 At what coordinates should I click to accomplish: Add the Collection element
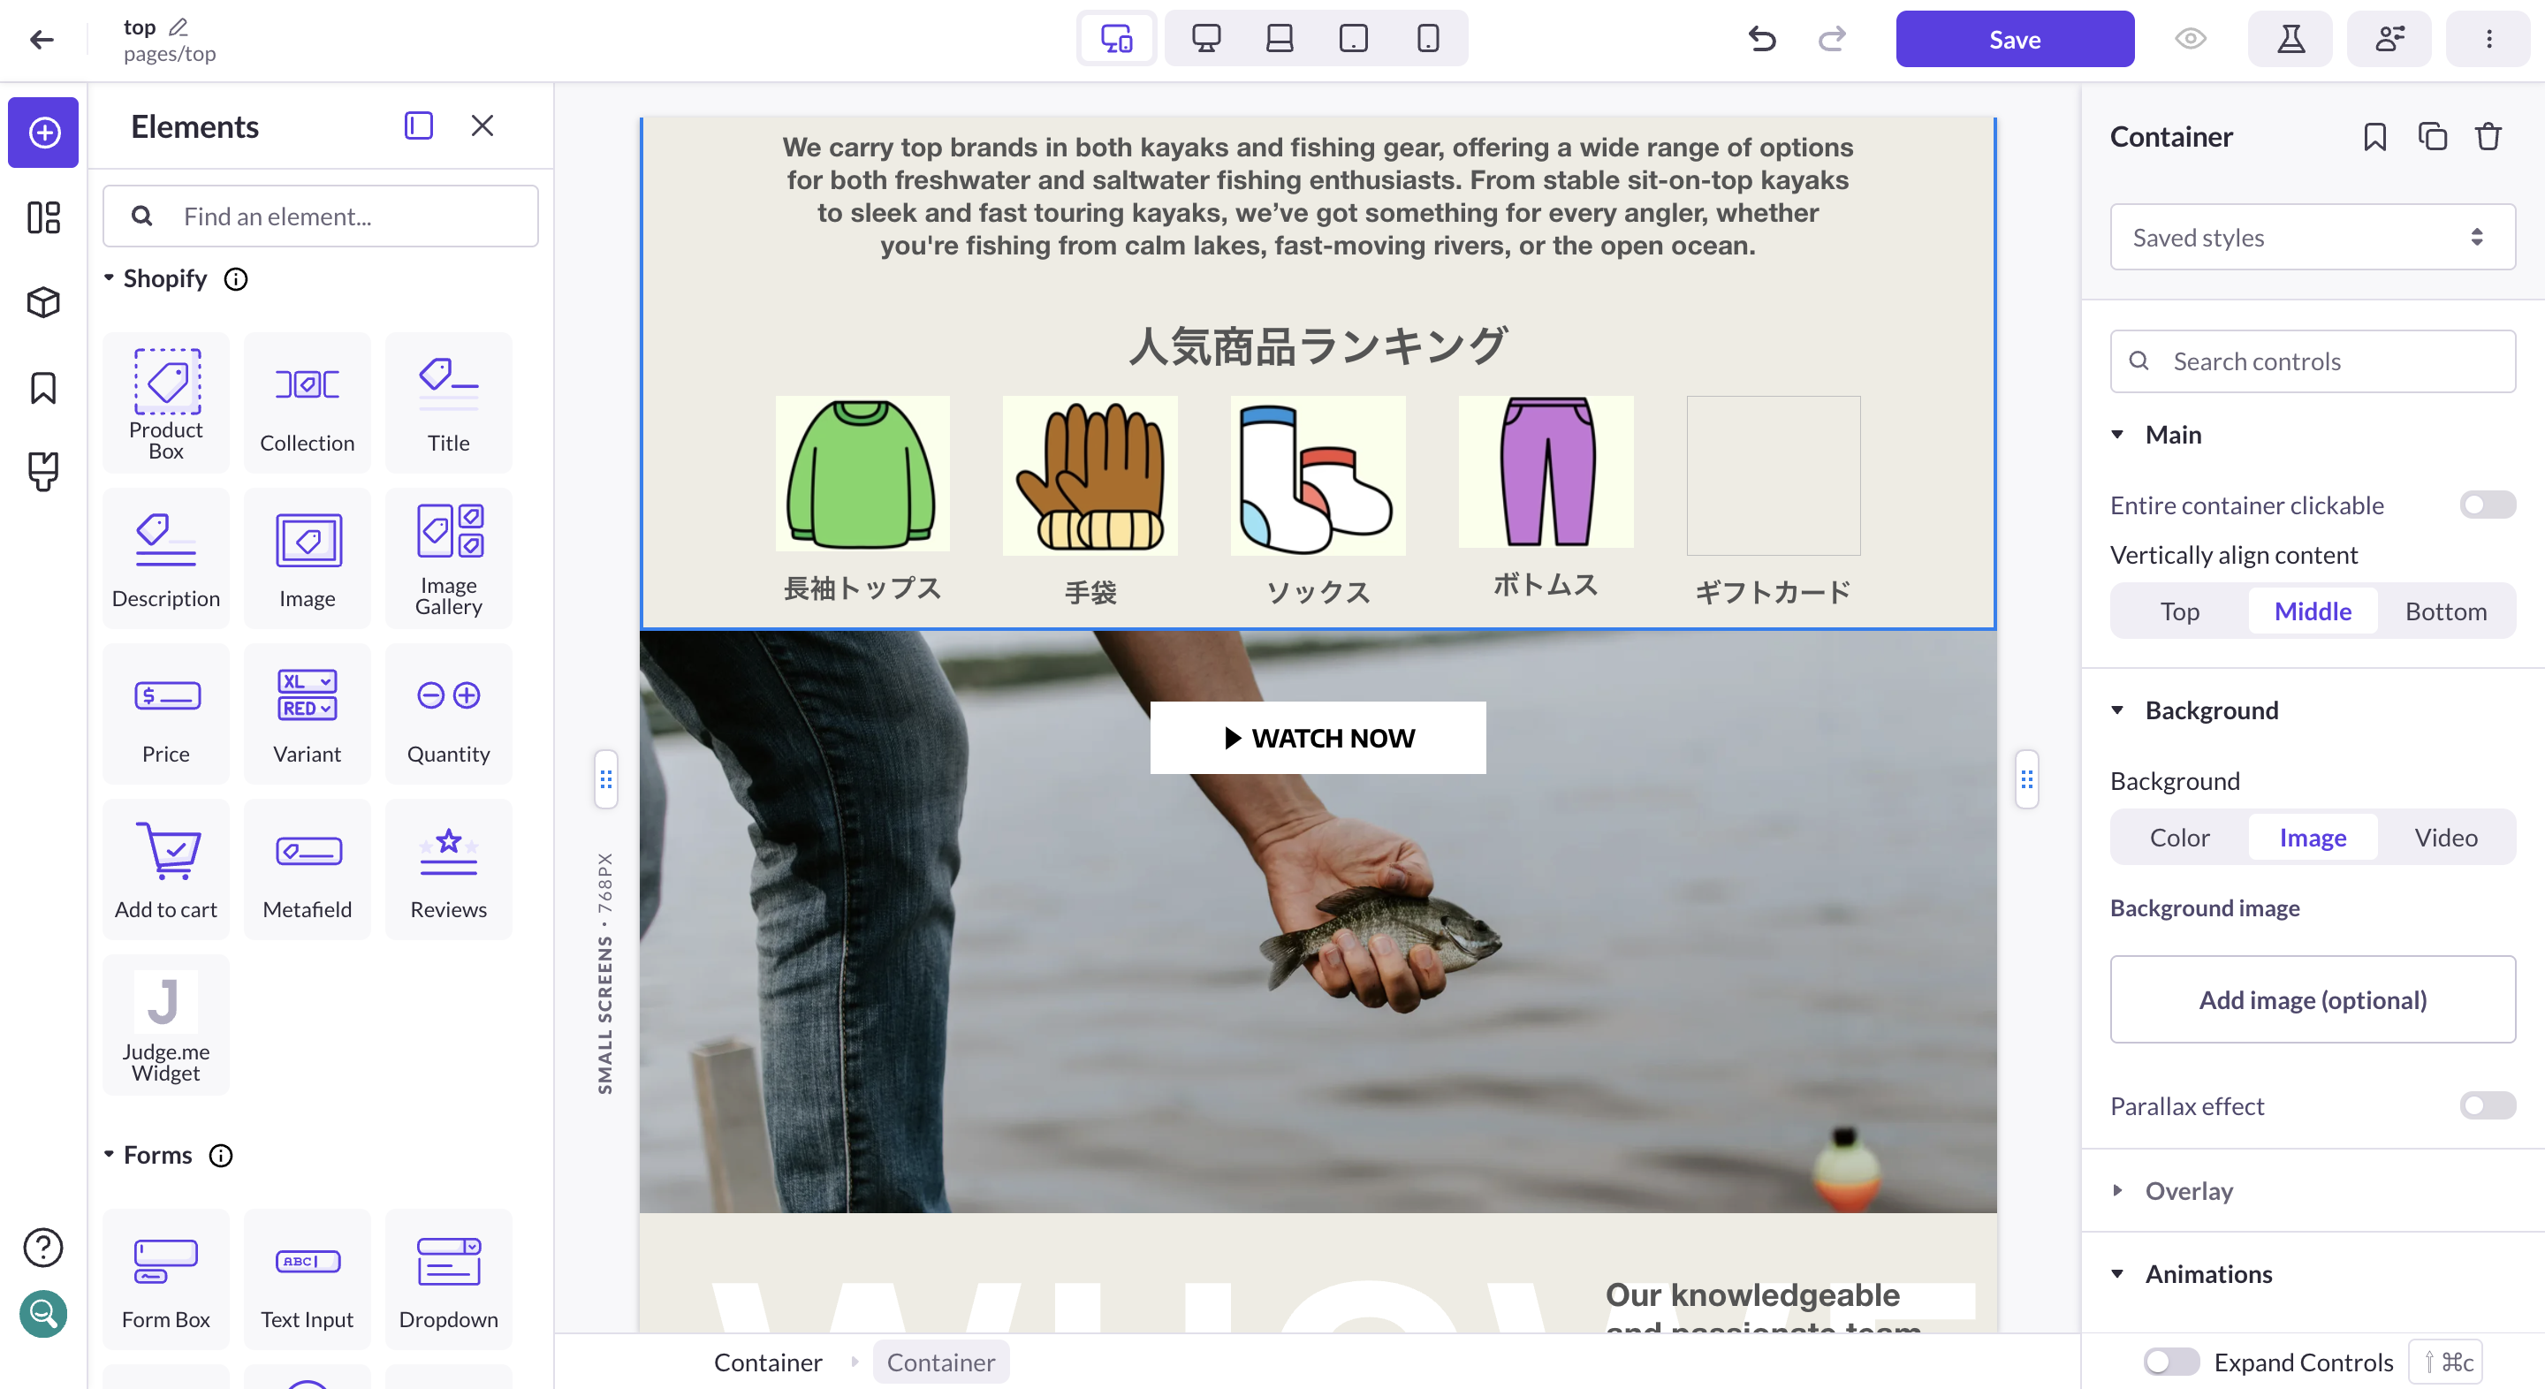[x=308, y=403]
